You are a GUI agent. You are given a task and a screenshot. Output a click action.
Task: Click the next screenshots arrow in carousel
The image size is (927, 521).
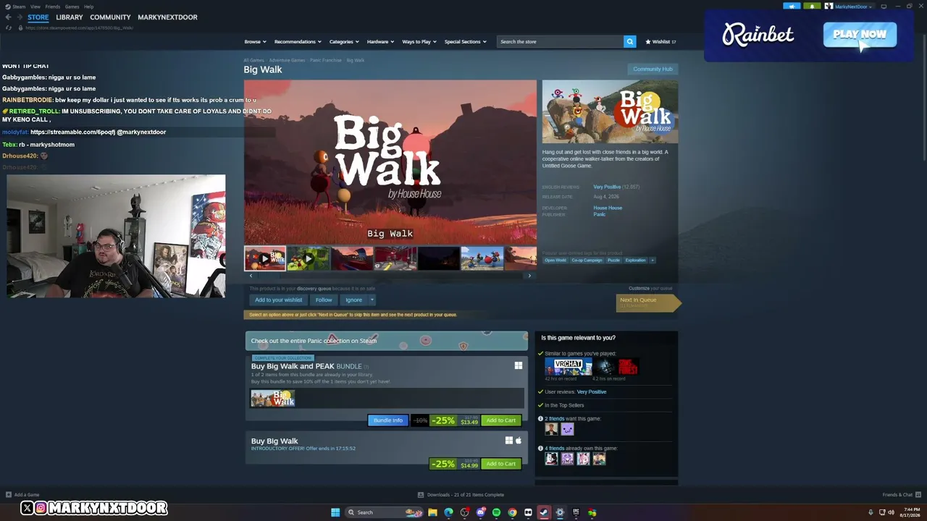pyautogui.click(x=529, y=276)
